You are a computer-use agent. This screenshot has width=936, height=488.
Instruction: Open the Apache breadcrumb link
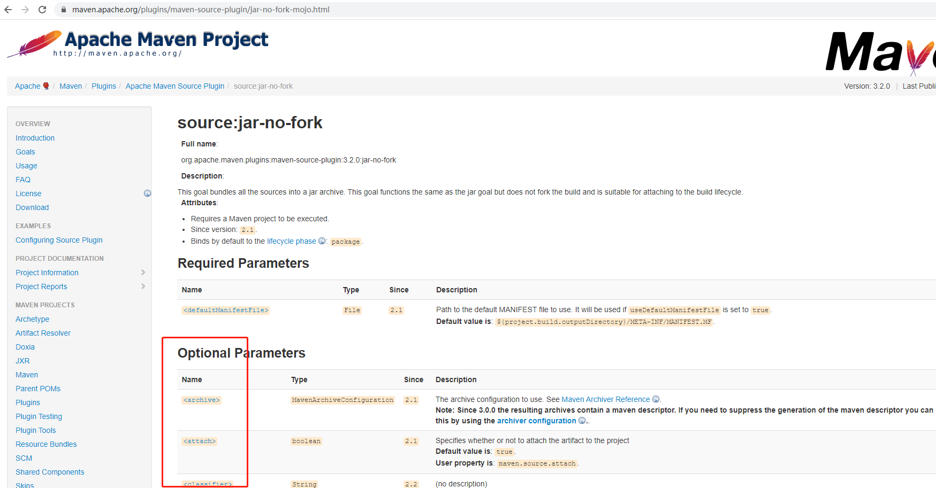click(28, 86)
